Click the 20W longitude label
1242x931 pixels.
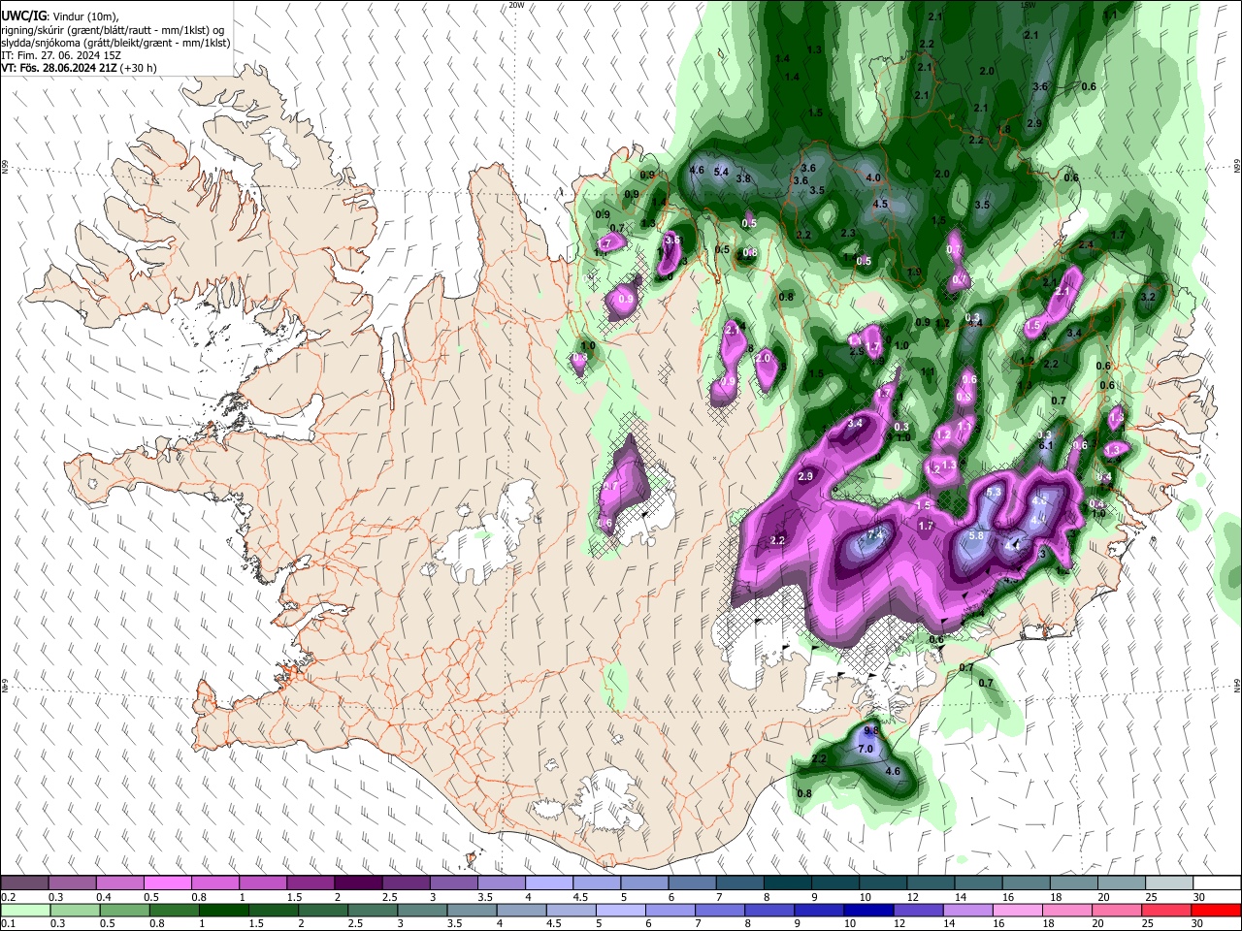click(517, 5)
